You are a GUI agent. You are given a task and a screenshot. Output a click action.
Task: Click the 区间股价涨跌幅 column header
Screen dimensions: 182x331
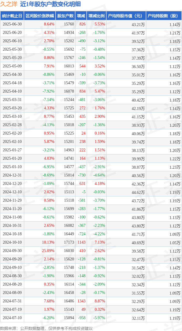[40, 16]
